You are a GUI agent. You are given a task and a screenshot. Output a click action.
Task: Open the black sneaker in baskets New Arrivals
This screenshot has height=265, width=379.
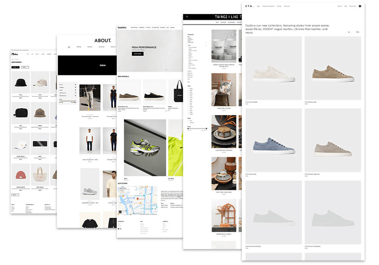(155, 92)
